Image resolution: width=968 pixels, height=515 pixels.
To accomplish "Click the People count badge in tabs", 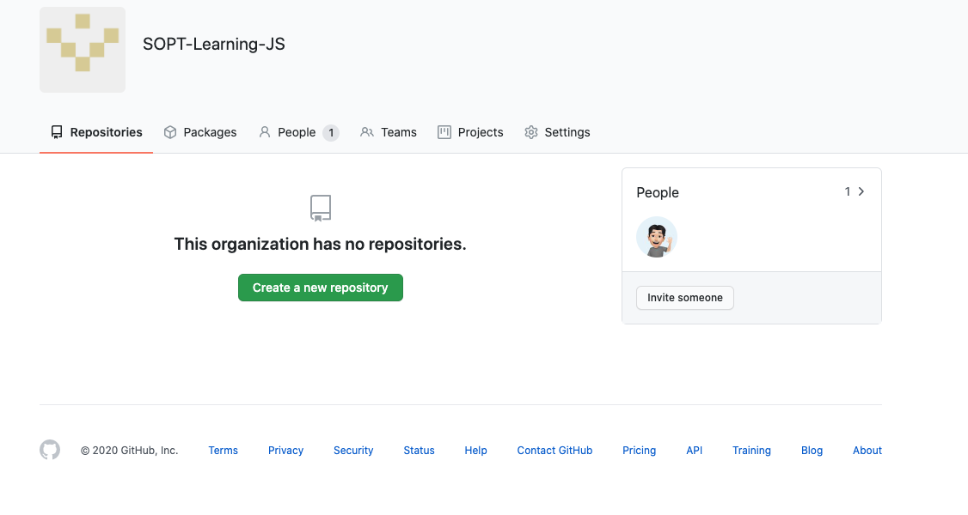I will point(331,133).
